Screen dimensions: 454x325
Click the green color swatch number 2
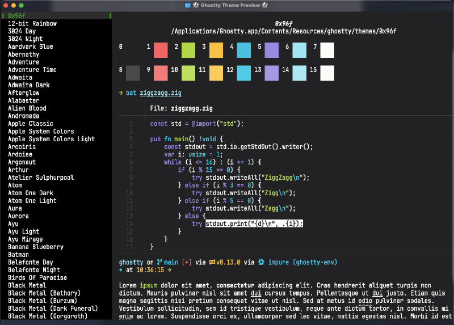coord(188,50)
